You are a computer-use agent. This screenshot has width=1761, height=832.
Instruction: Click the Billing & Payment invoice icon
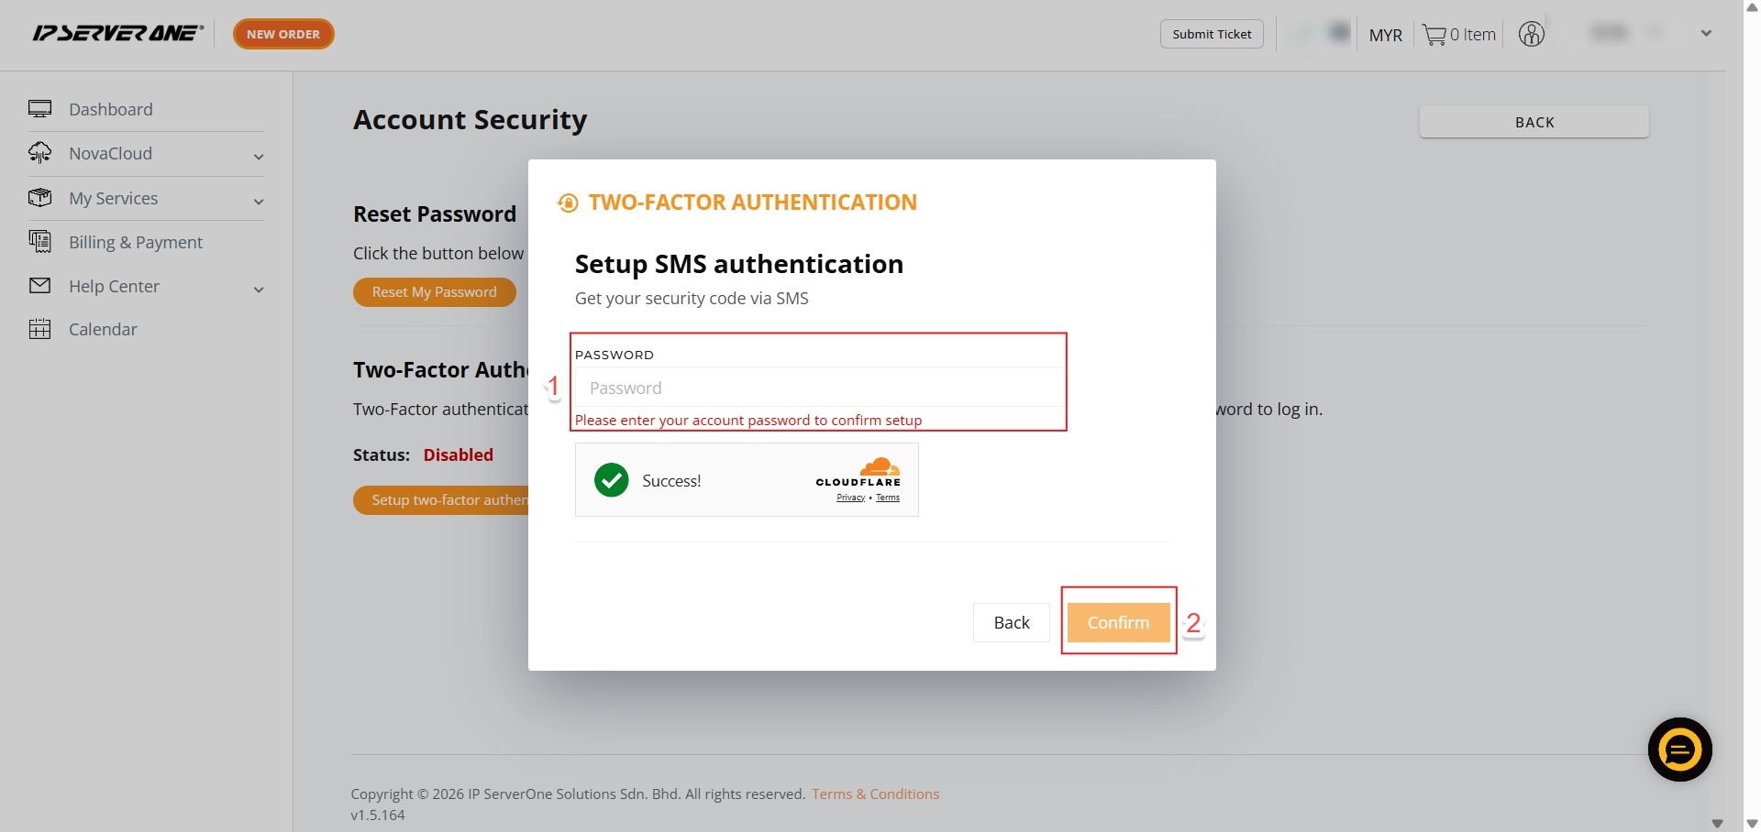pyautogui.click(x=39, y=242)
